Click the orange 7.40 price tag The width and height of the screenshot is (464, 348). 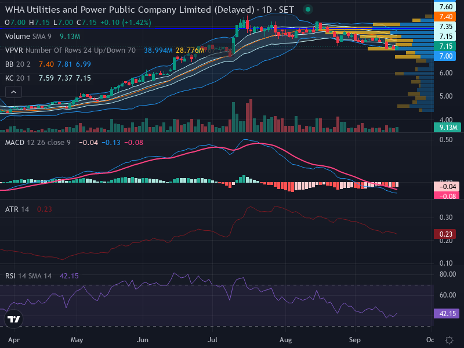coord(446,17)
